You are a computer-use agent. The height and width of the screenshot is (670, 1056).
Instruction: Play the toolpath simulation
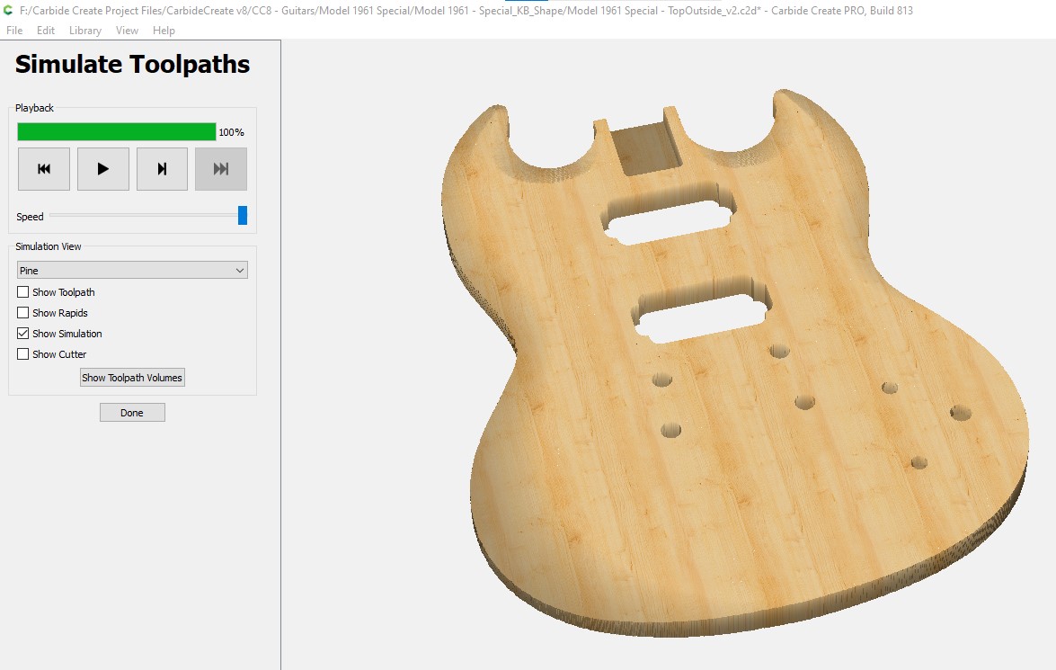(x=103, y=169)
